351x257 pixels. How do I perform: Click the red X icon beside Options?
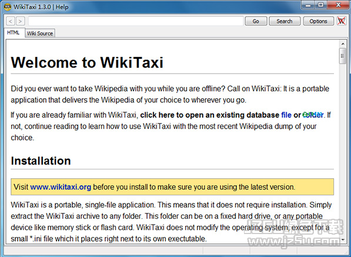342,21
